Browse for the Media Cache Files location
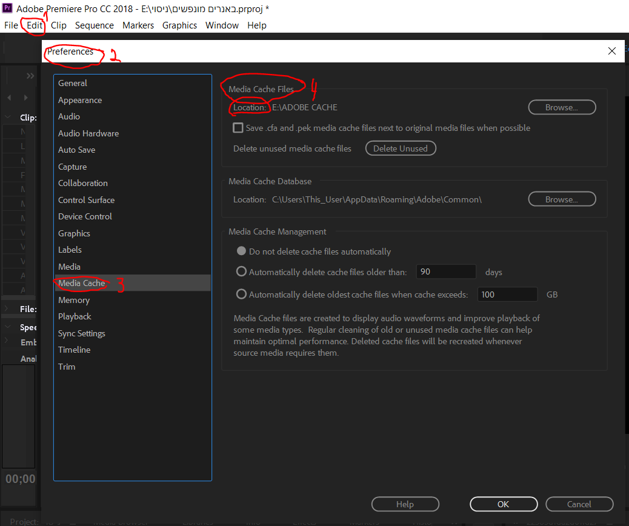629x526 pixels. tap(562, 107)
